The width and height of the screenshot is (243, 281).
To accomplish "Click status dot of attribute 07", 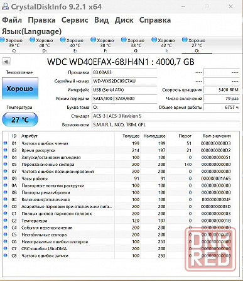I will click(6, 172).
